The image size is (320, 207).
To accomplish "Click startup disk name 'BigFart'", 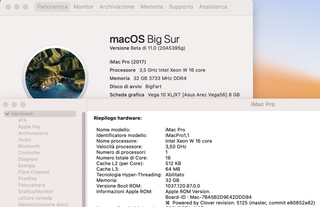I will 153,86.
